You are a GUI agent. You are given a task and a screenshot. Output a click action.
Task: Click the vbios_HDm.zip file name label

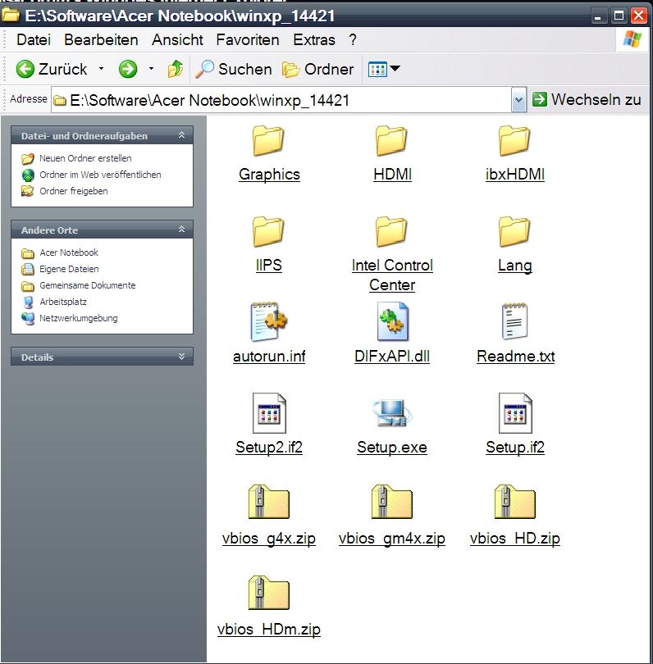268,630
